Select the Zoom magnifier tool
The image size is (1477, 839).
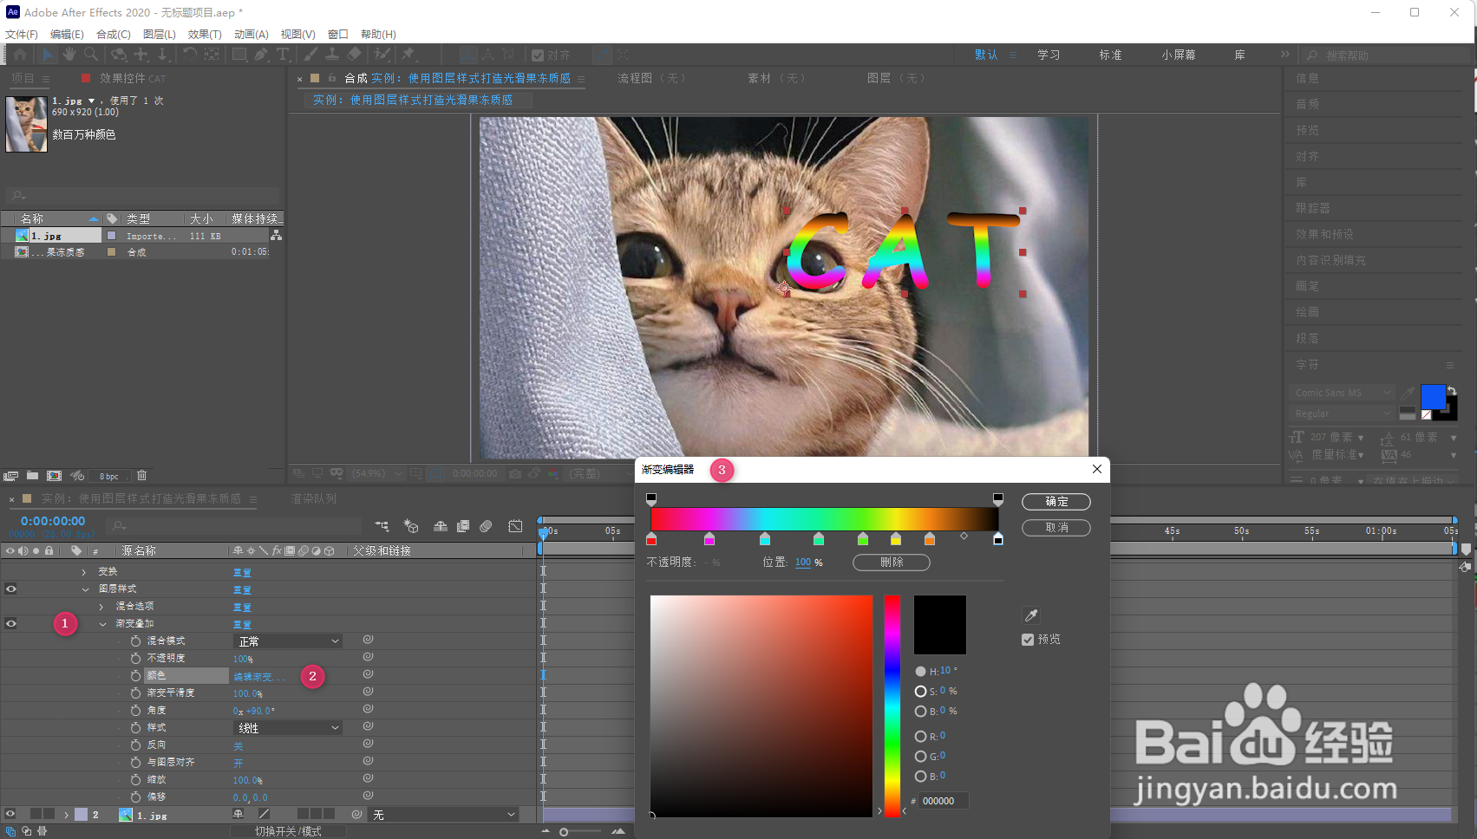click(x=90, y=55)
